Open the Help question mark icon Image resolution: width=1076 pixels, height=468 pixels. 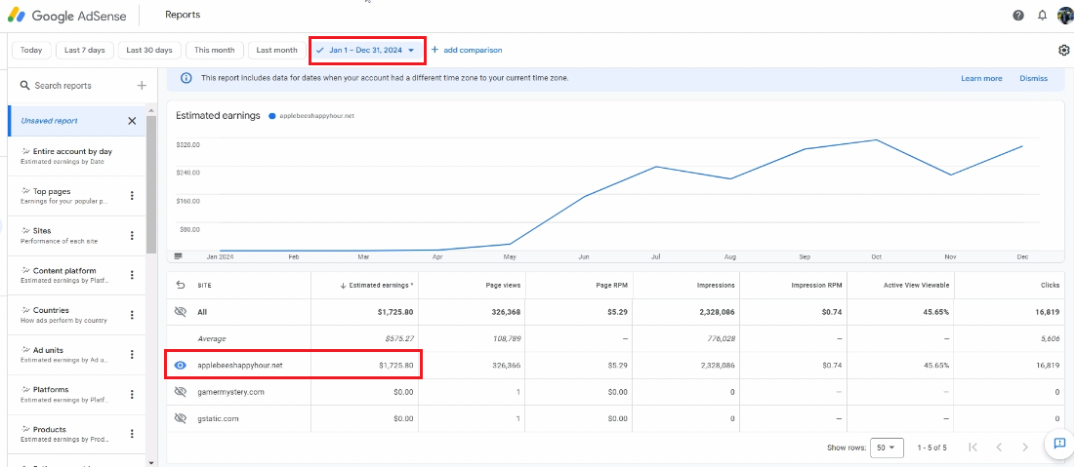pyautogui.click(x=1018, y=15)
